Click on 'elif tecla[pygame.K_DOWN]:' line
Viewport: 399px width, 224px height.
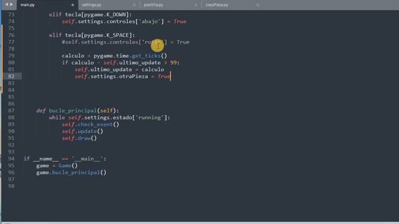pyautogui.click(x=90, y=14)
